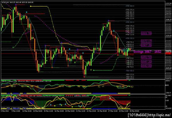Select the +FIB 176.4 level label
Image resolution: width=172 pixels, height=118 pixels.
[130, 26]
